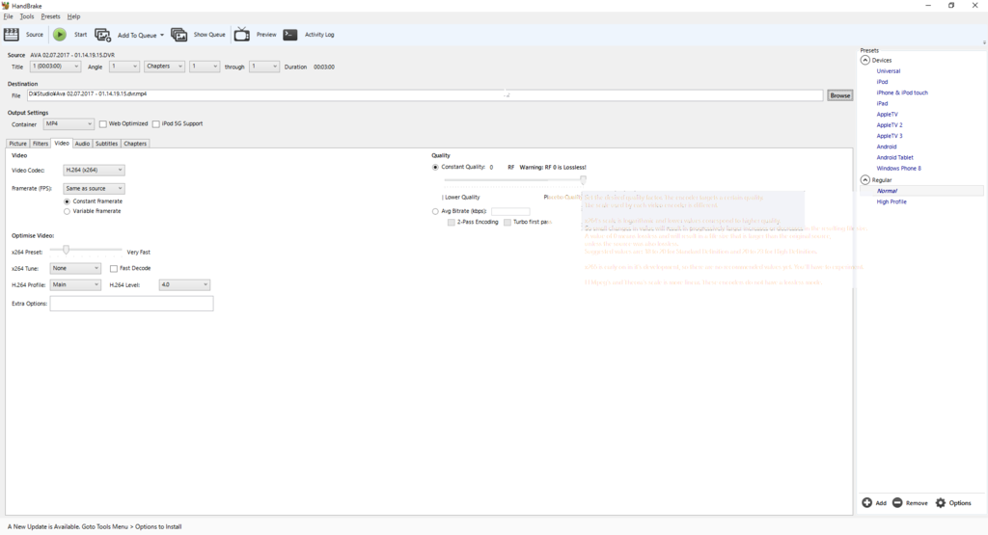Select the Android preset

pos(887,147)
